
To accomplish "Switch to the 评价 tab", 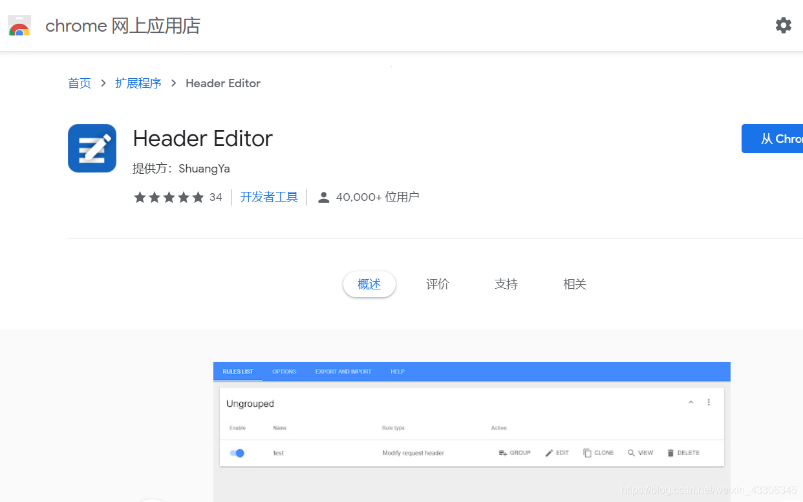I will (x=437, y=284).
